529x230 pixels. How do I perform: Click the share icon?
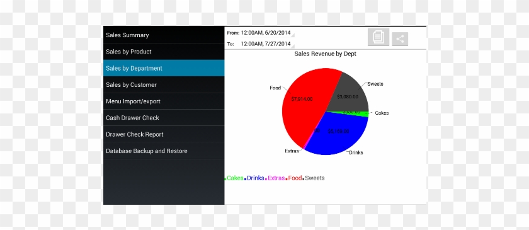[400, 39]
